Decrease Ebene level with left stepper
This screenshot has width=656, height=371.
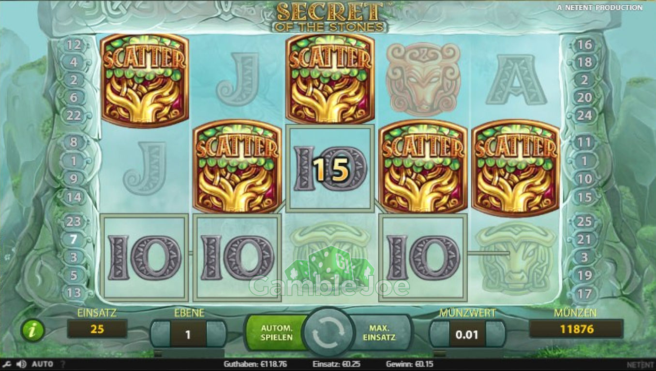pos(160,334)
